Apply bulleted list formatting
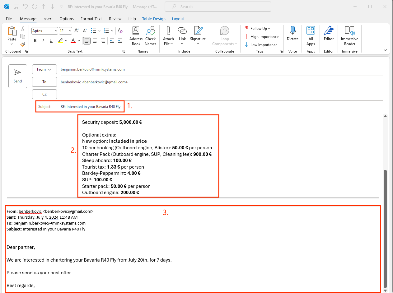This screenshot has height=293, width=393. (93, 31)
